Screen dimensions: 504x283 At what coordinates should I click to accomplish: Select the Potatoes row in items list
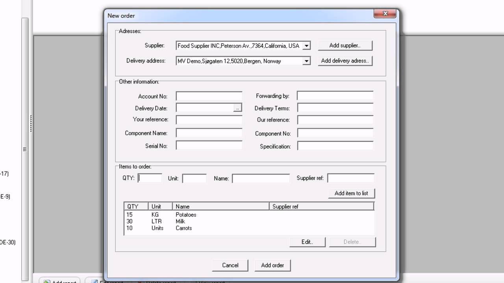(x=249, y=215)
